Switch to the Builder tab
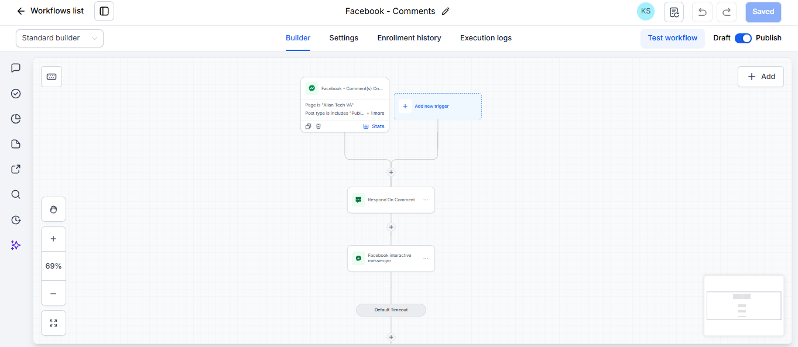Viewport: 798px width, 347px height. tap(298, 38)
